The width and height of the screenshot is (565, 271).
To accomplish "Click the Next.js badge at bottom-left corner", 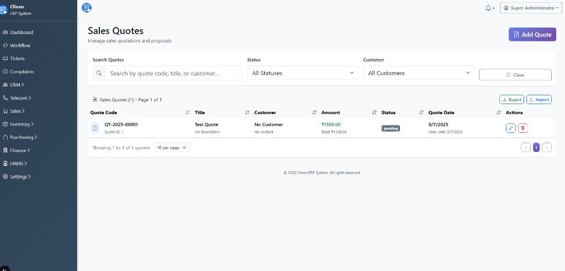I will 4,268.
